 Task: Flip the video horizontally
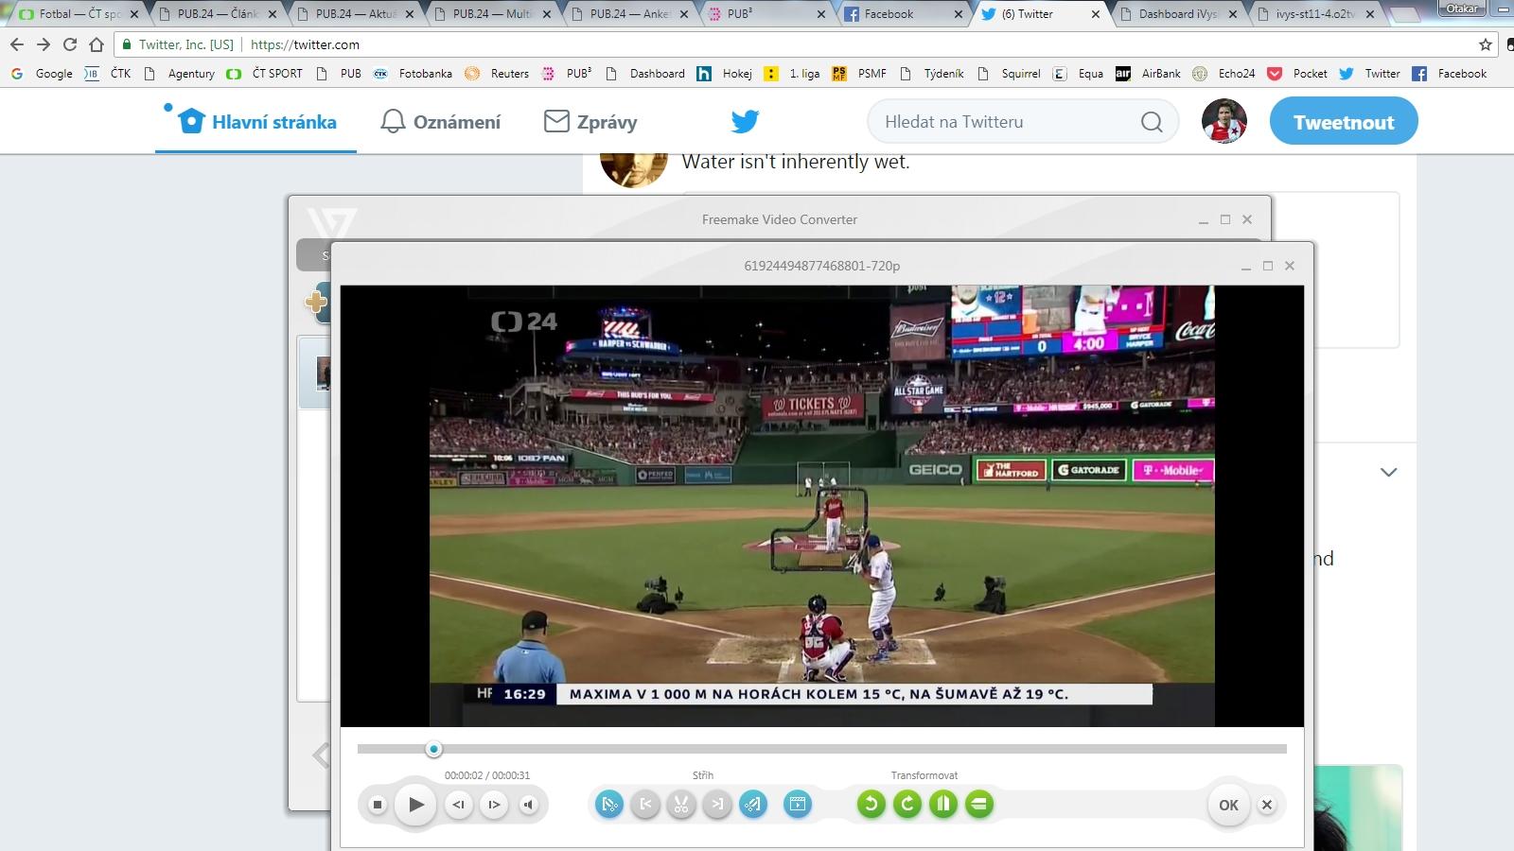tap(942, 805)
